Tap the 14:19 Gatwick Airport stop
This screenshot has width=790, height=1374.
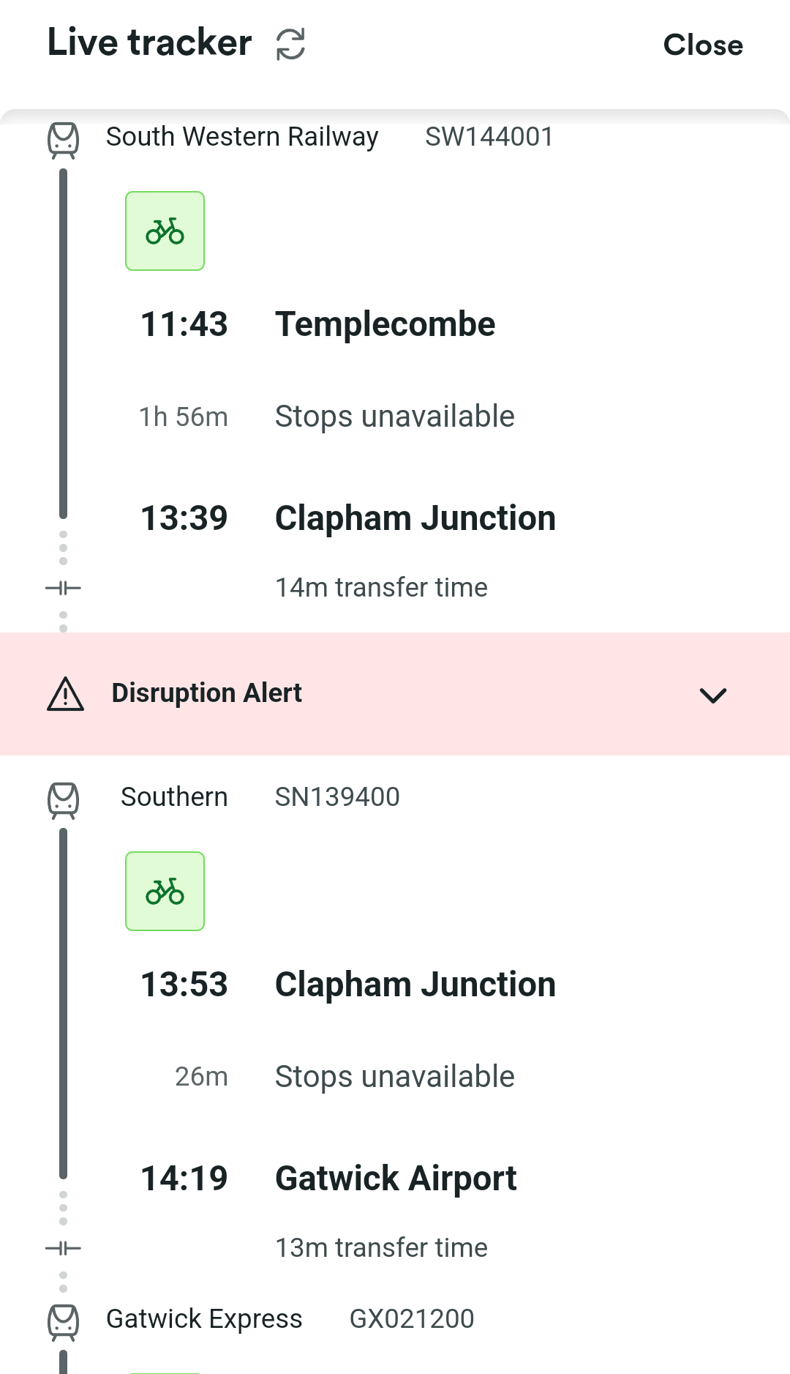coord(328,1179)
